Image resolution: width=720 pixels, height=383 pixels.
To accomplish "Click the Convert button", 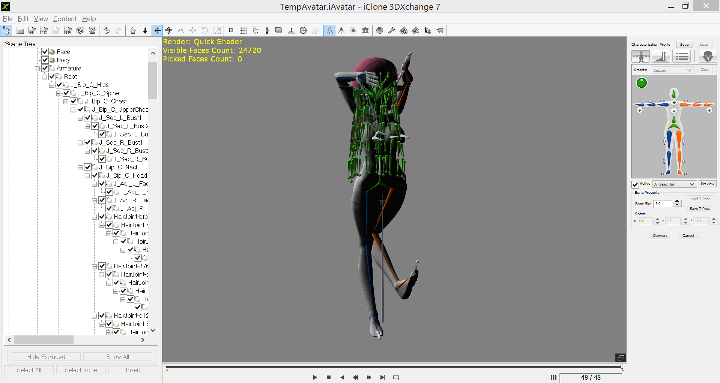I will click(660, 236).
